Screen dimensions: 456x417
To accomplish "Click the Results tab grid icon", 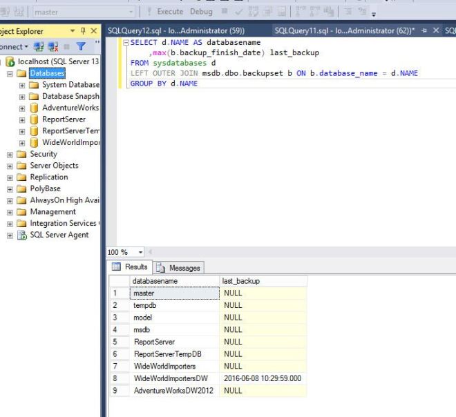I will (x=117, y=267).
